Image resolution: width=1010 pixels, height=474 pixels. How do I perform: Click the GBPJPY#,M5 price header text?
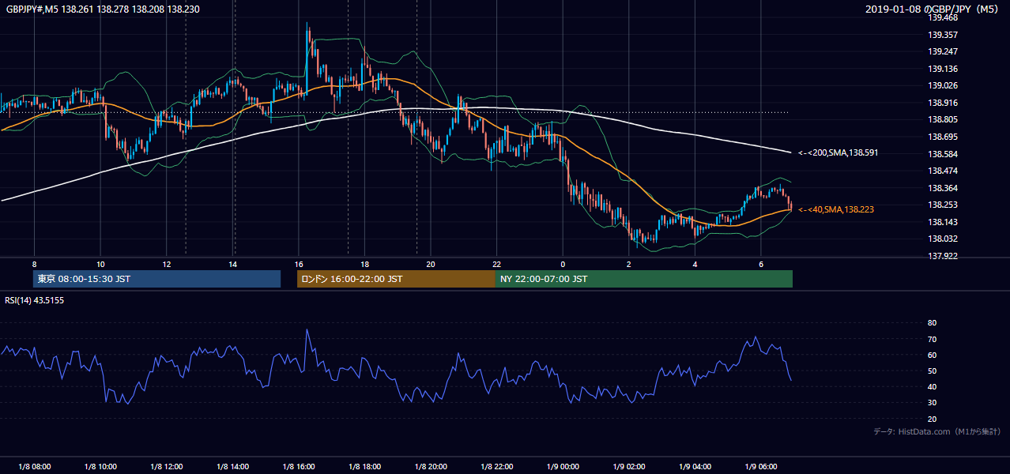(x=102, y=9)
